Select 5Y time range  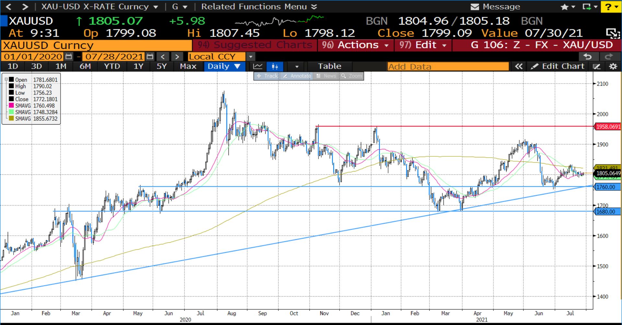click(161, 66)
